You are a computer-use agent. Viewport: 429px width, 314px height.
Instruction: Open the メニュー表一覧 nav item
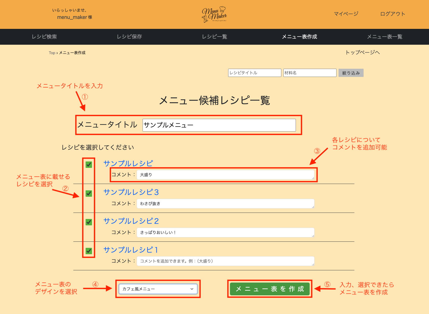pos(385,37)
